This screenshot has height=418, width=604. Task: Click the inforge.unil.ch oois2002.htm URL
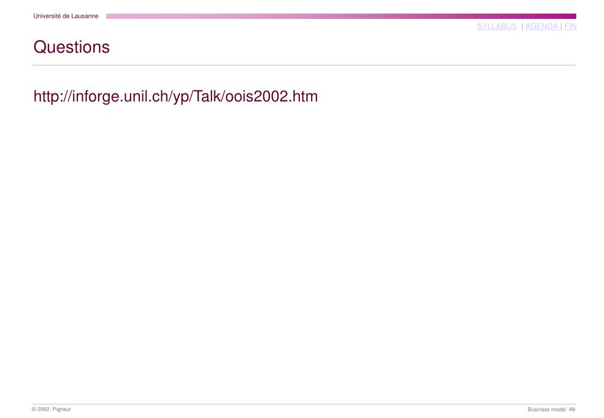pyautogui.click(x=176, y=96)
